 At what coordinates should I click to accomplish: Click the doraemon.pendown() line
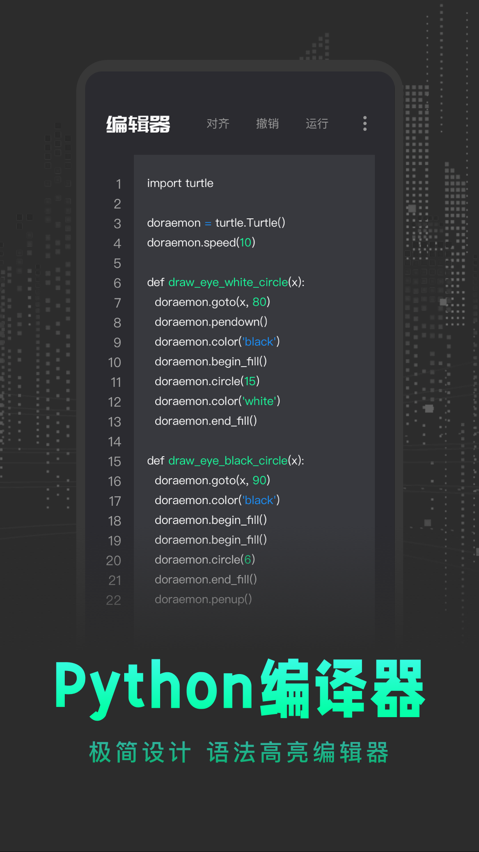point(211,322)
